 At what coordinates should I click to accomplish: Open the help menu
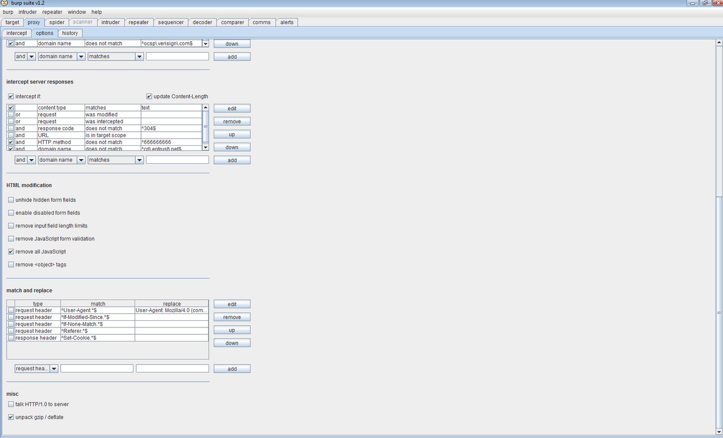(x=97, y=12)
